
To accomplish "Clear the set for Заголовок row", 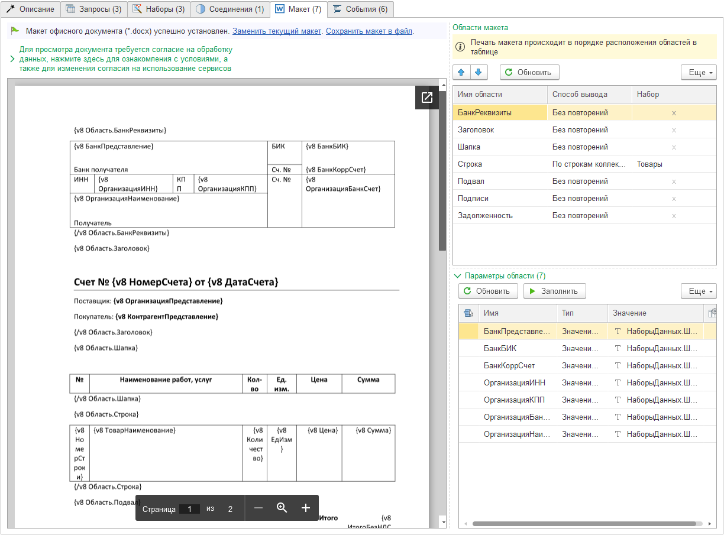I will point(674,130).
